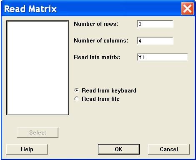Click the grayed-out Select button
The width and height of the screenshot is (196, 160).
coord(38,132)
